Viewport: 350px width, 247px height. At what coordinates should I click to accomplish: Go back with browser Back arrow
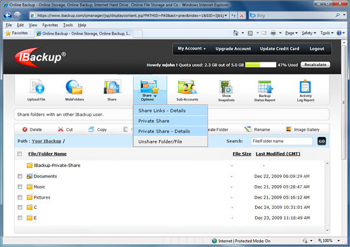(8, 15)
